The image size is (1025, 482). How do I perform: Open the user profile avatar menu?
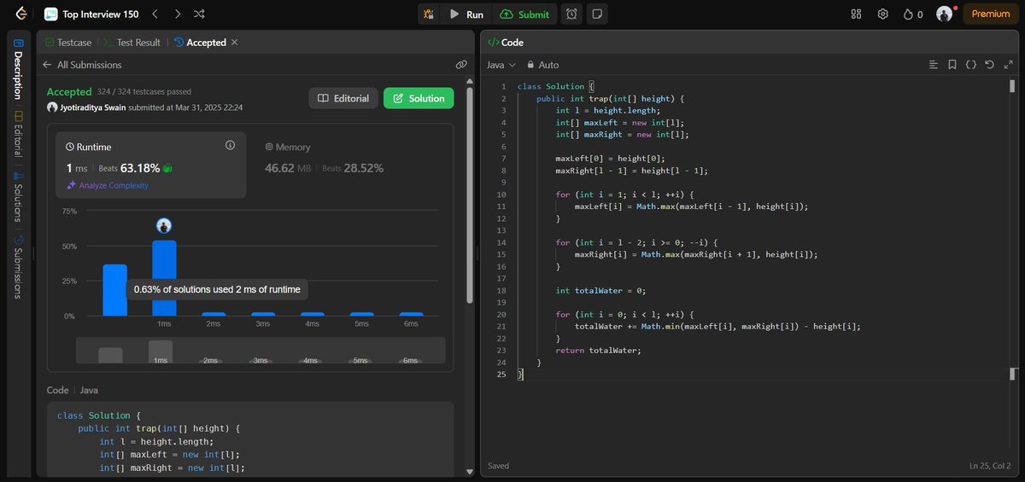[x=944, y=14]
